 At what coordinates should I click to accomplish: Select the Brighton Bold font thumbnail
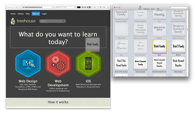pyautogui.click(x=159, y=29)
